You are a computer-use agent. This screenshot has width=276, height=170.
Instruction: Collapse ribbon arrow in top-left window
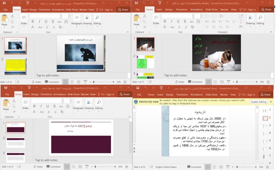pyautogui.click(x=128, y=32)
